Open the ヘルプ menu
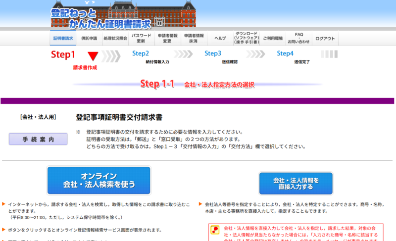Viewport: 396px width, 241px height. [x=220, y=39]
